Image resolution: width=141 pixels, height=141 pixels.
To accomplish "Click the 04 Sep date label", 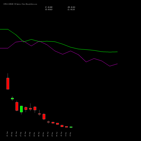I will (x=48, y=134).
